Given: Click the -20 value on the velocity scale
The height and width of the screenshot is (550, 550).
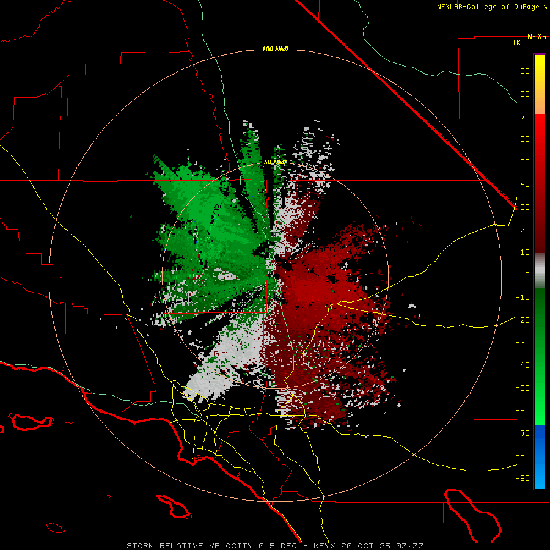Looking at the screenshot, I should (x=522, y=320).
